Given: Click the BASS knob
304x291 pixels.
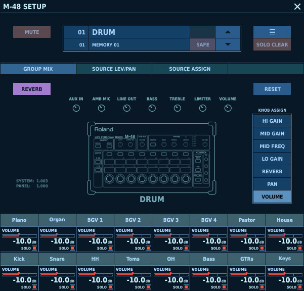Looking at the screenshot, I should 152,108.
